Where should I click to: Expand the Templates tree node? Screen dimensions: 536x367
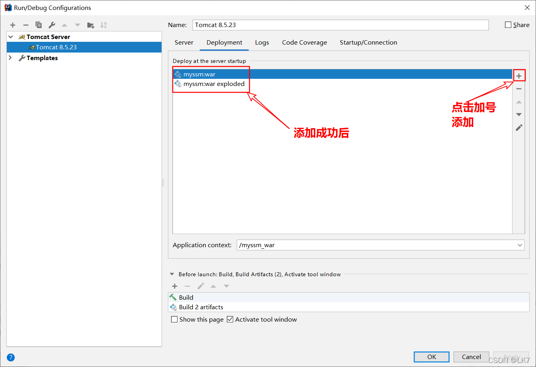coord(10,58)
